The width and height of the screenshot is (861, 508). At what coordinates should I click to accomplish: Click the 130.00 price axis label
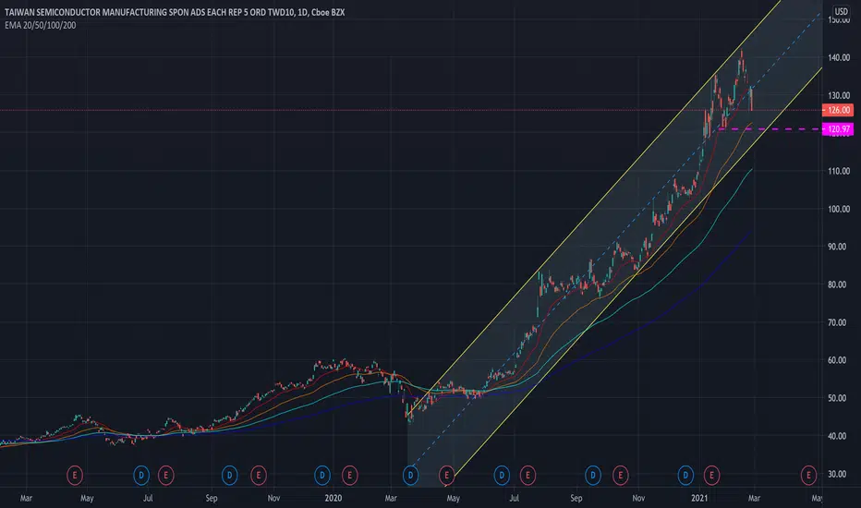click(839, 95)
